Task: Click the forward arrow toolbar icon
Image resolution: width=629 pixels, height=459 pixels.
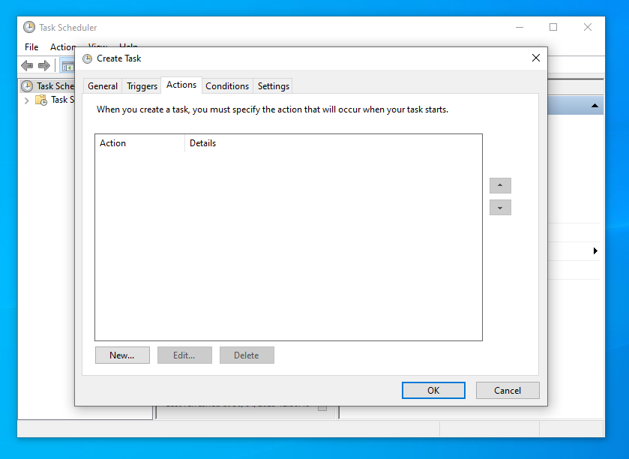Action: click(44, 66)
